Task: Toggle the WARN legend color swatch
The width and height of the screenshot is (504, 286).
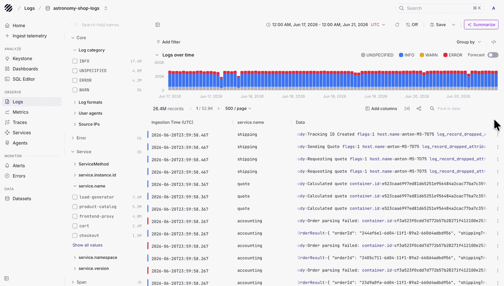Action: [x=422, y=55]
